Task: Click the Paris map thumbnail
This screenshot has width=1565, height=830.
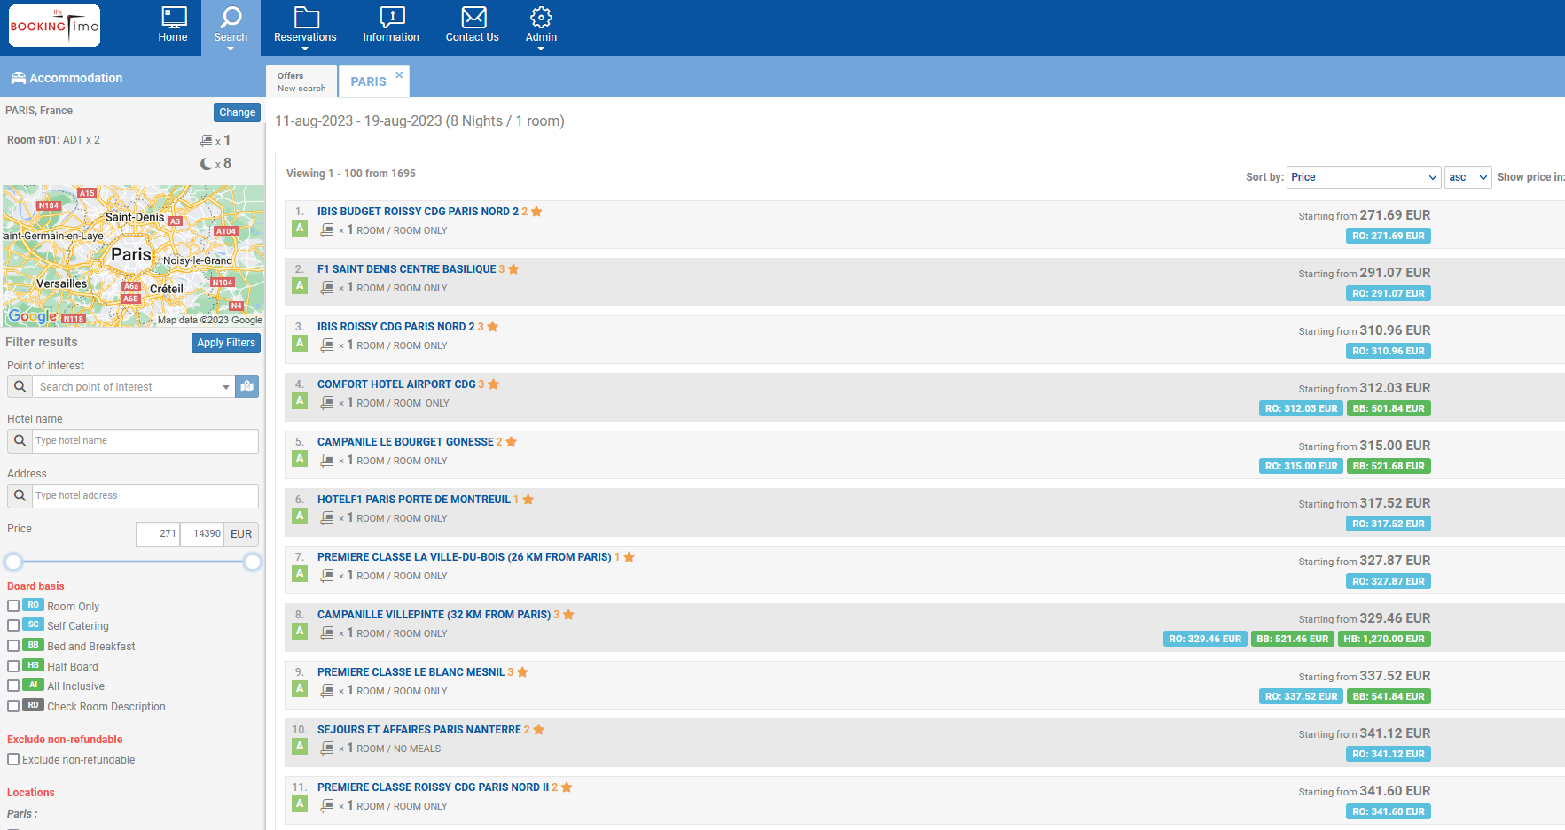Action: point(134,256)
